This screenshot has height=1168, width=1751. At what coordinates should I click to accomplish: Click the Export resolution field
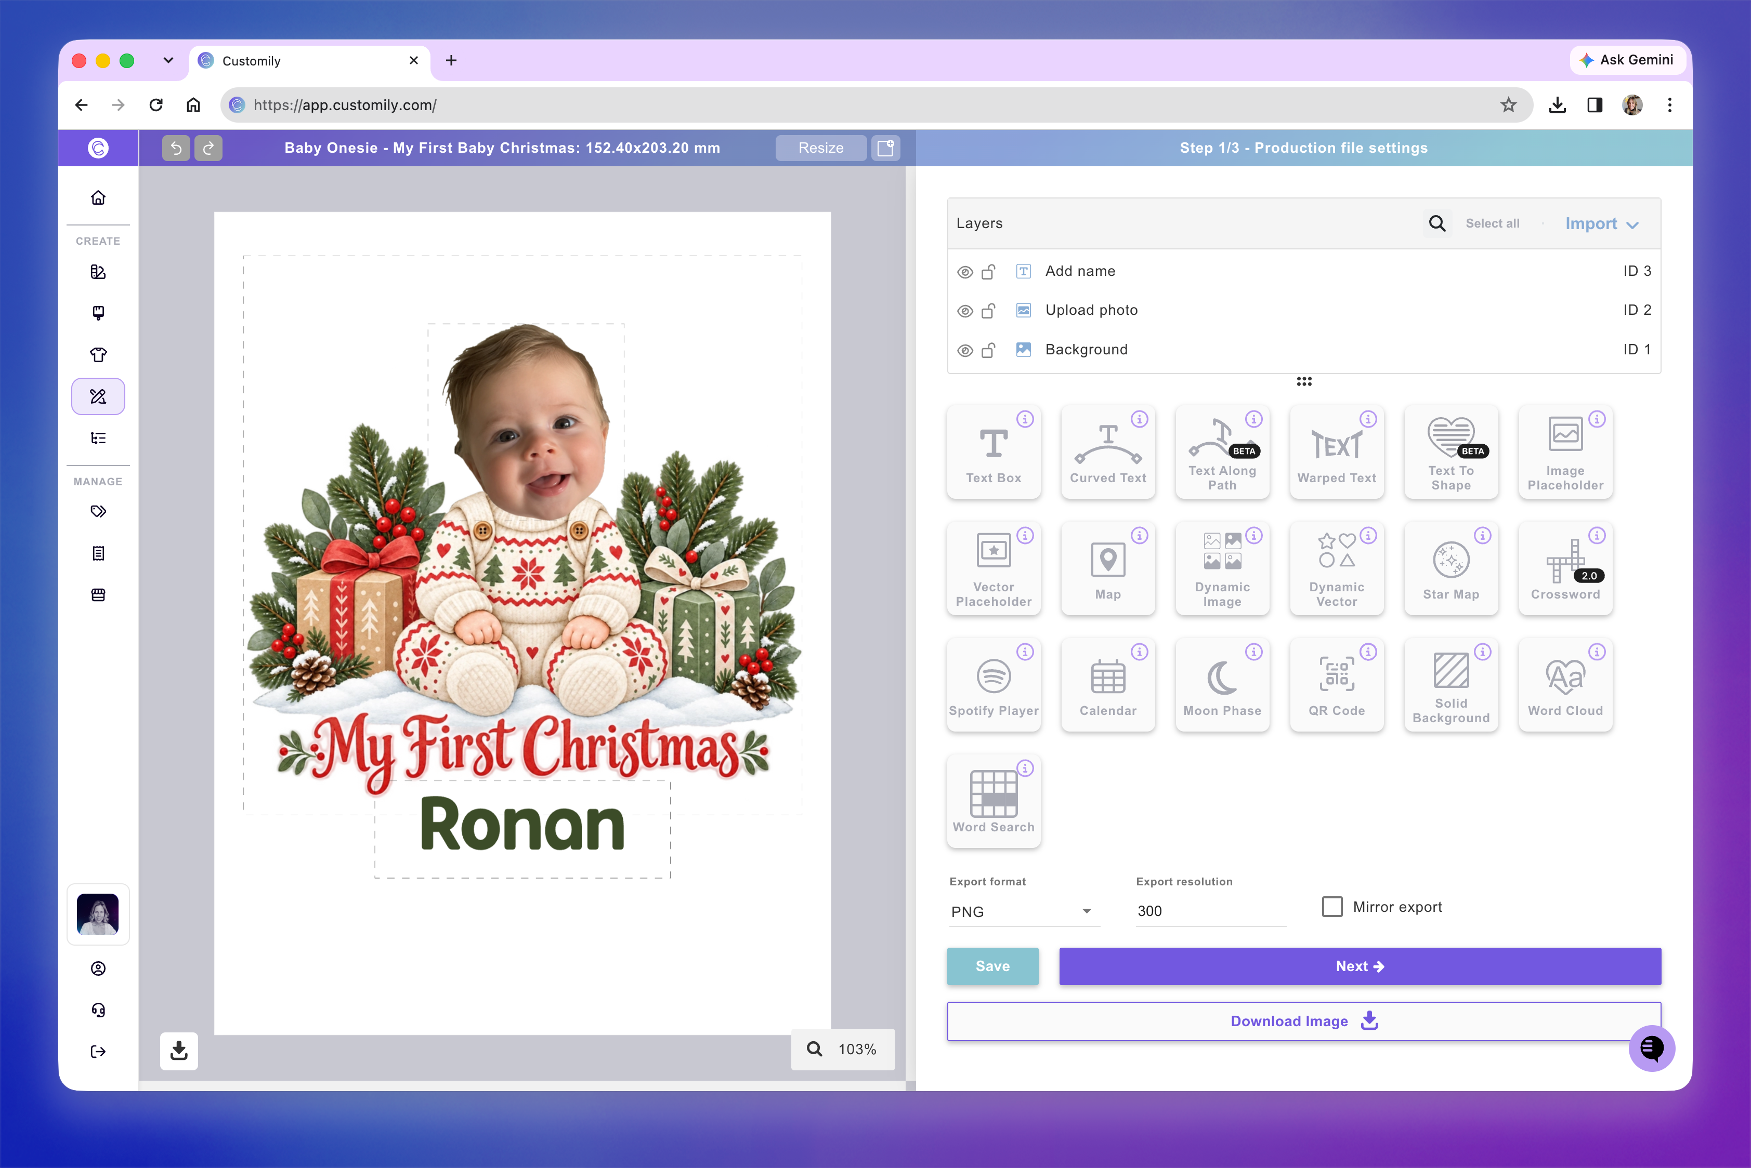coord(1210,911)
